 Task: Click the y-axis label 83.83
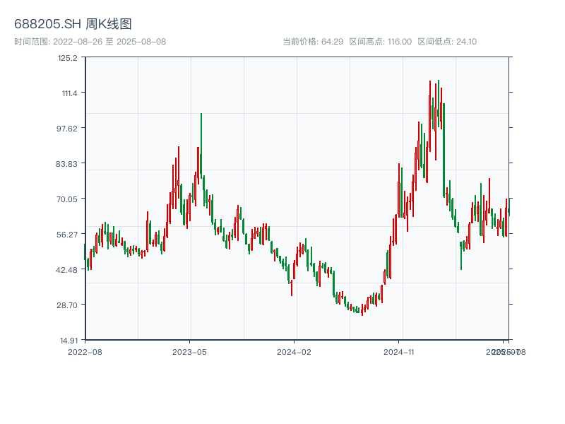(66, 164)
